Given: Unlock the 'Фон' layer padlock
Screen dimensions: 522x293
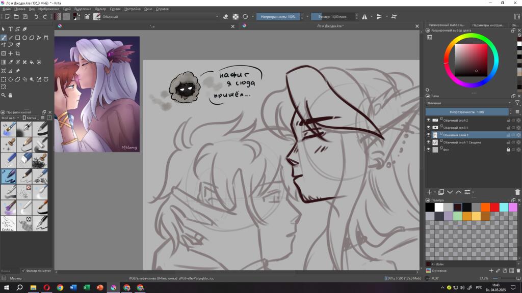Looking at the screenshot, I should point(508,150).
